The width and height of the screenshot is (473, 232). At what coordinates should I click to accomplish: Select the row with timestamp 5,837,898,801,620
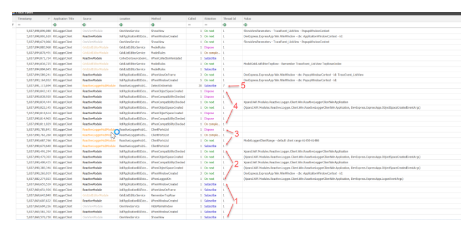coord(238,36)
